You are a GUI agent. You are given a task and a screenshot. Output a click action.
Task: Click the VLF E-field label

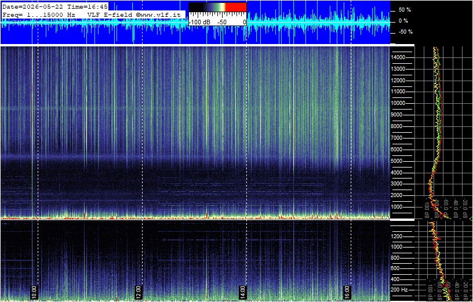point(111,14)
